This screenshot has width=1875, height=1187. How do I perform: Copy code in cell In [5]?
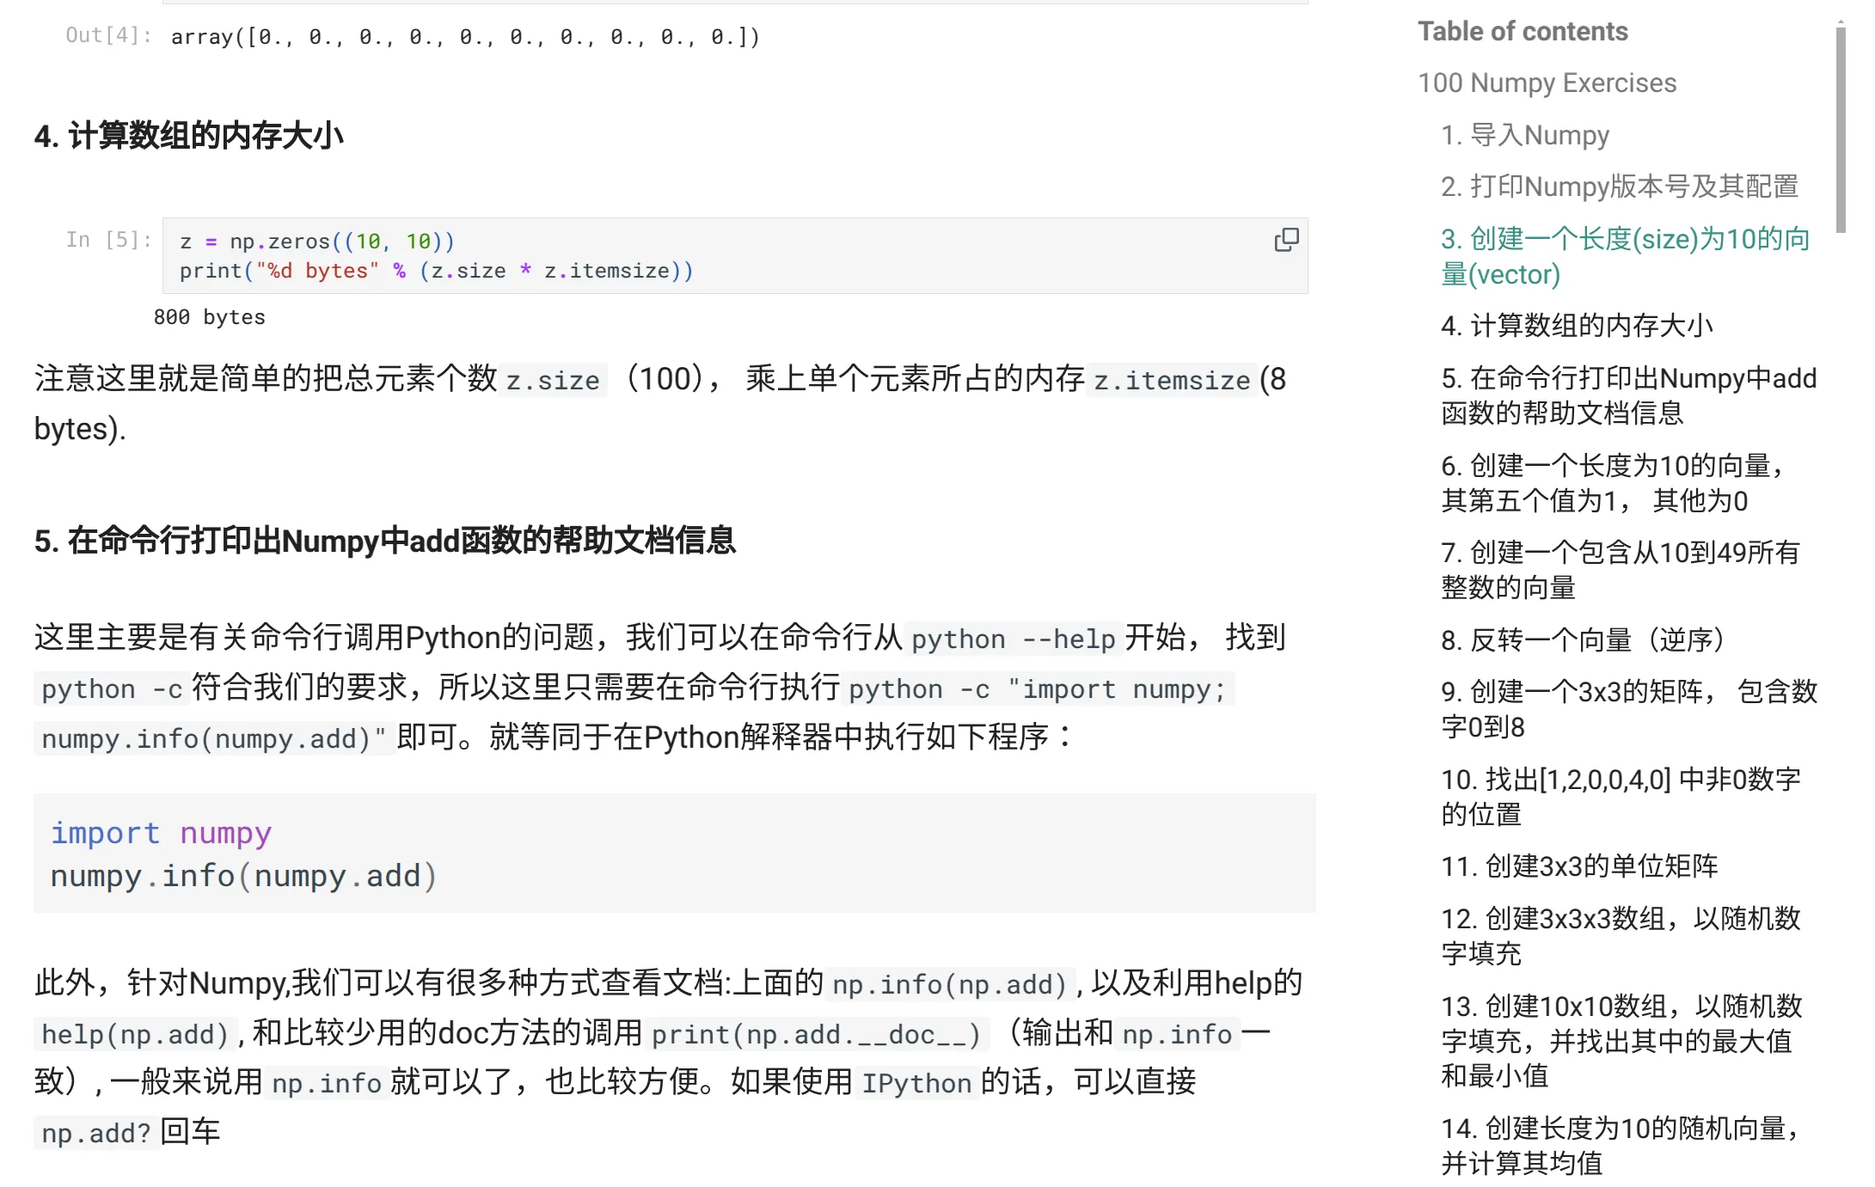1286,240
